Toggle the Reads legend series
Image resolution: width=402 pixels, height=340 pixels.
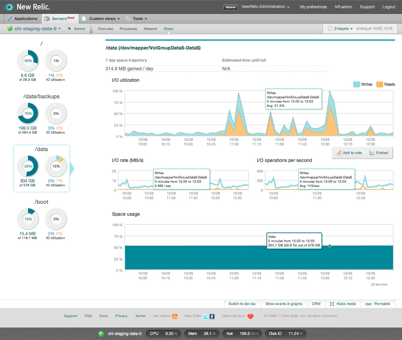(386, 84)
